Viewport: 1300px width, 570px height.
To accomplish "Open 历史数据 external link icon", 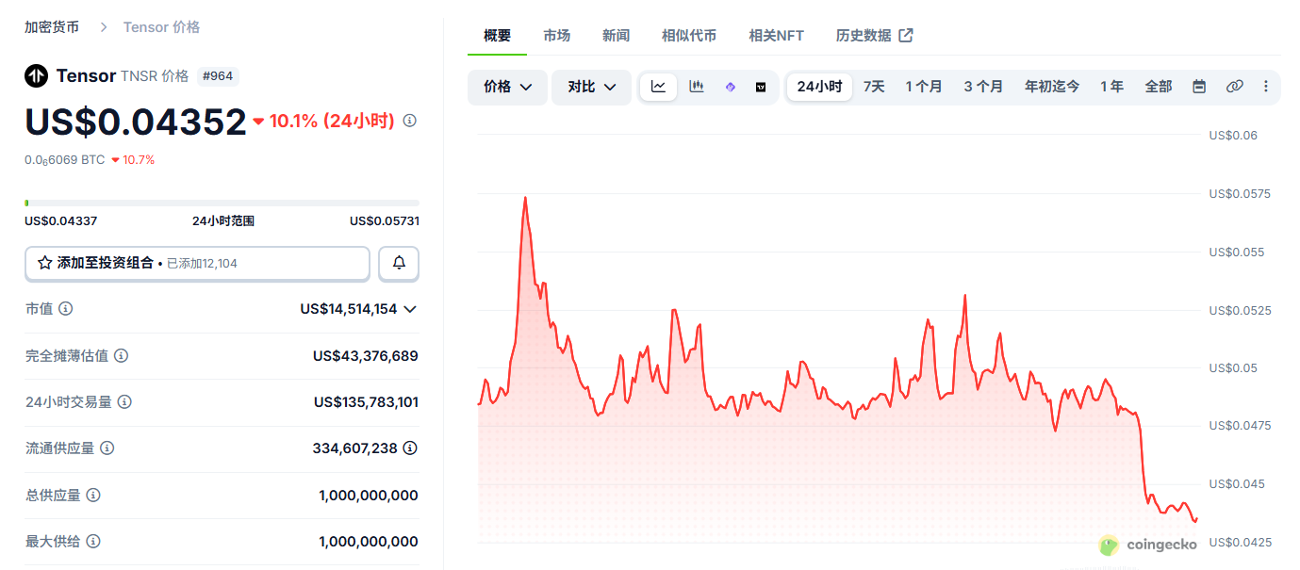I will coord(906,36).
